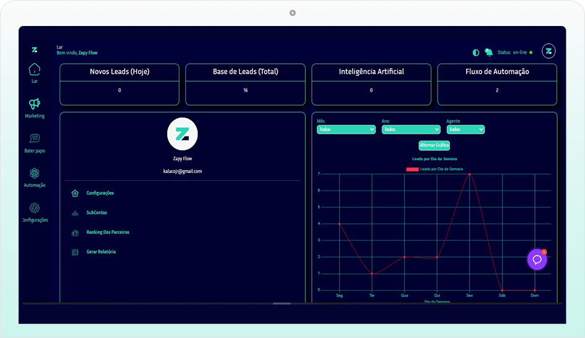This screenshot has height=338, width=585.
Task: Select Configurações in the profile menu
Action: tap(100, 193)
